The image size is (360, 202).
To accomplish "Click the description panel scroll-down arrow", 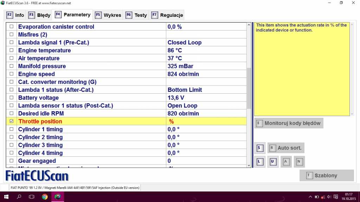I will pyautogui.click(x=352, y=114).
